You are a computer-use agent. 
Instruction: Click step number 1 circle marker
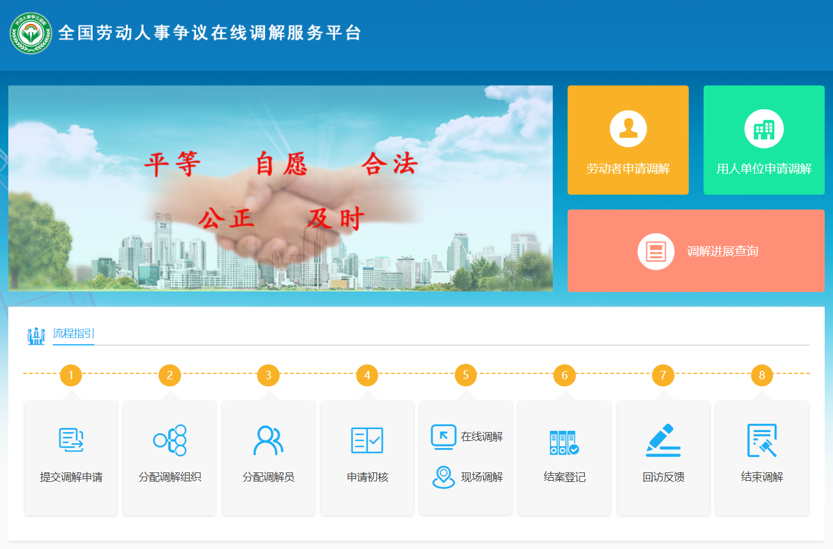[71, 375]
